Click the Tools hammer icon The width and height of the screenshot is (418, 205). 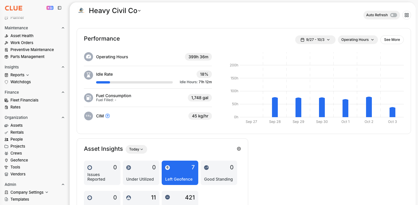click(x=6, y=167)
